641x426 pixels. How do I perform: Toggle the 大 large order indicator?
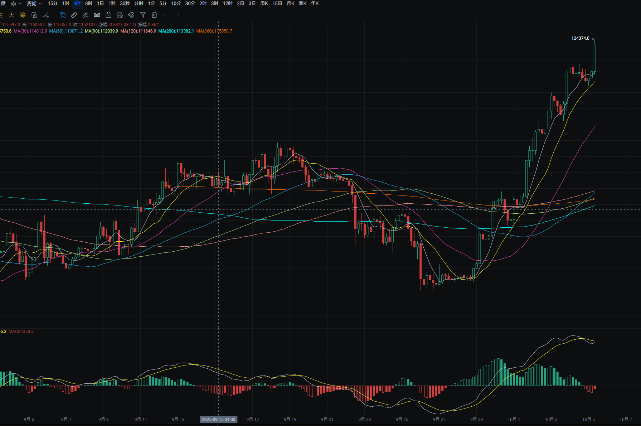point(11,15)
